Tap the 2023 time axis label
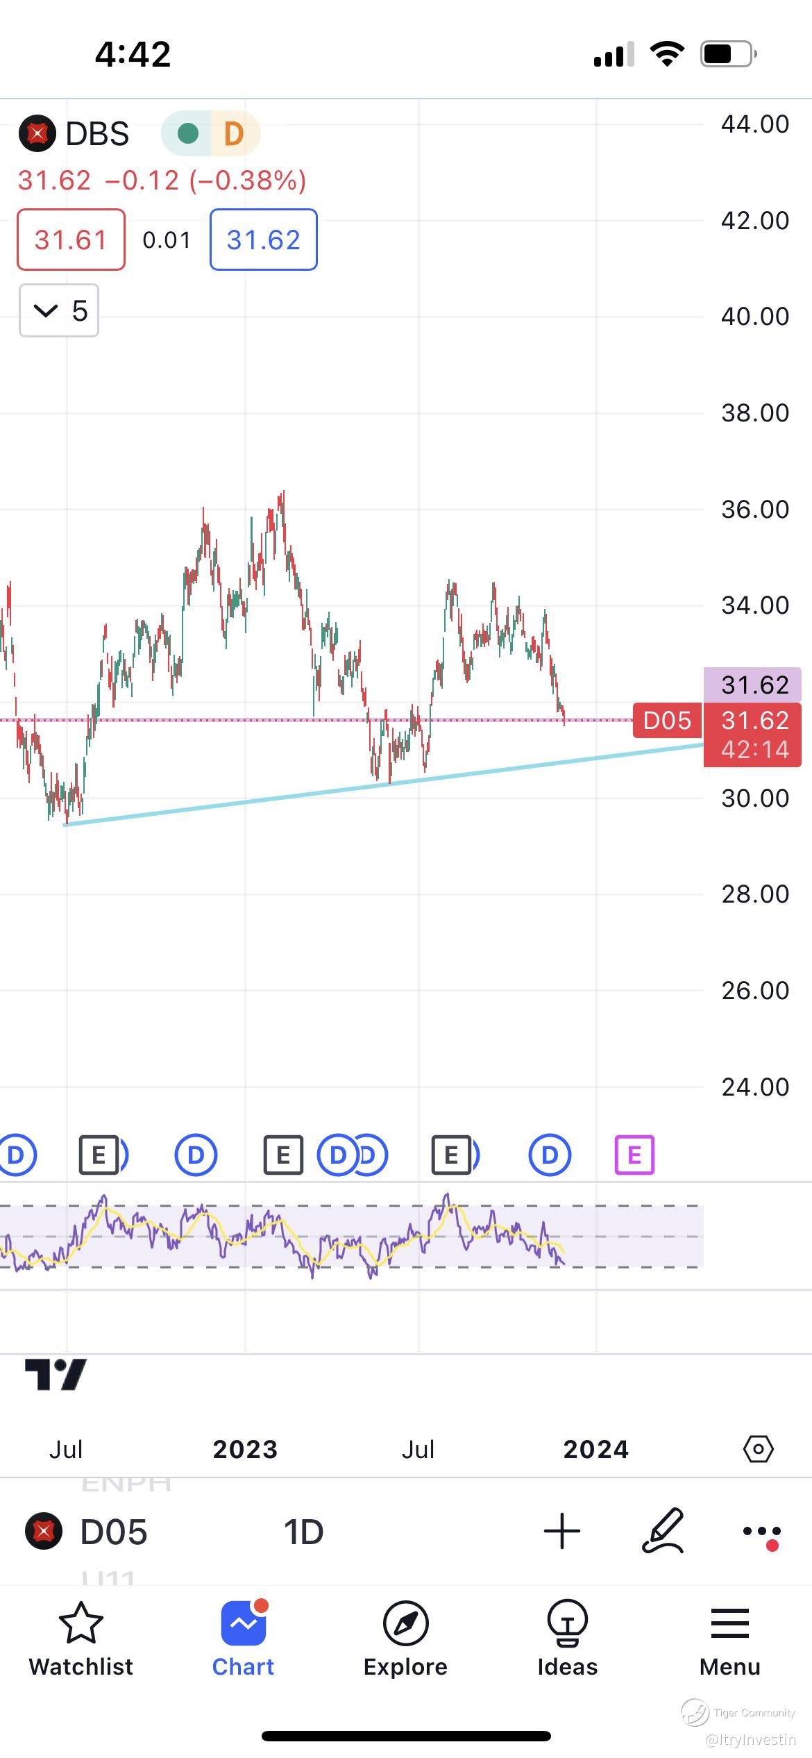 (245, 1450)
